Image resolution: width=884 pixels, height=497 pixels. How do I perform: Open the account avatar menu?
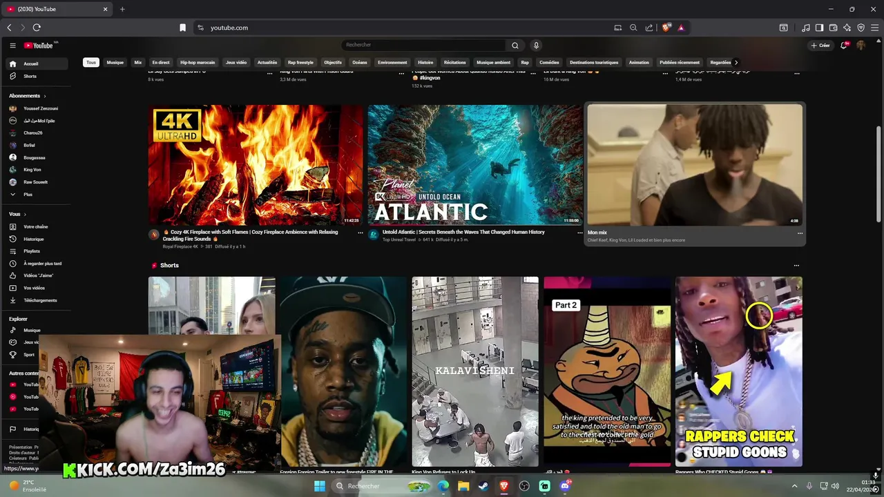tap(861, 45)
